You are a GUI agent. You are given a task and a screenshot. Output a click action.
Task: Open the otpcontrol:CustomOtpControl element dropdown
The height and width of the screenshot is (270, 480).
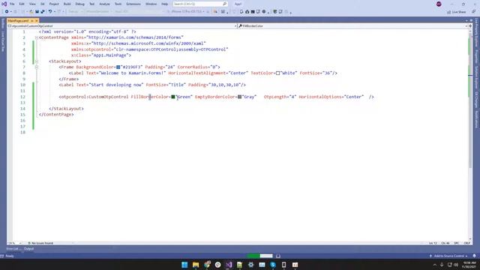tap(122, 26)
